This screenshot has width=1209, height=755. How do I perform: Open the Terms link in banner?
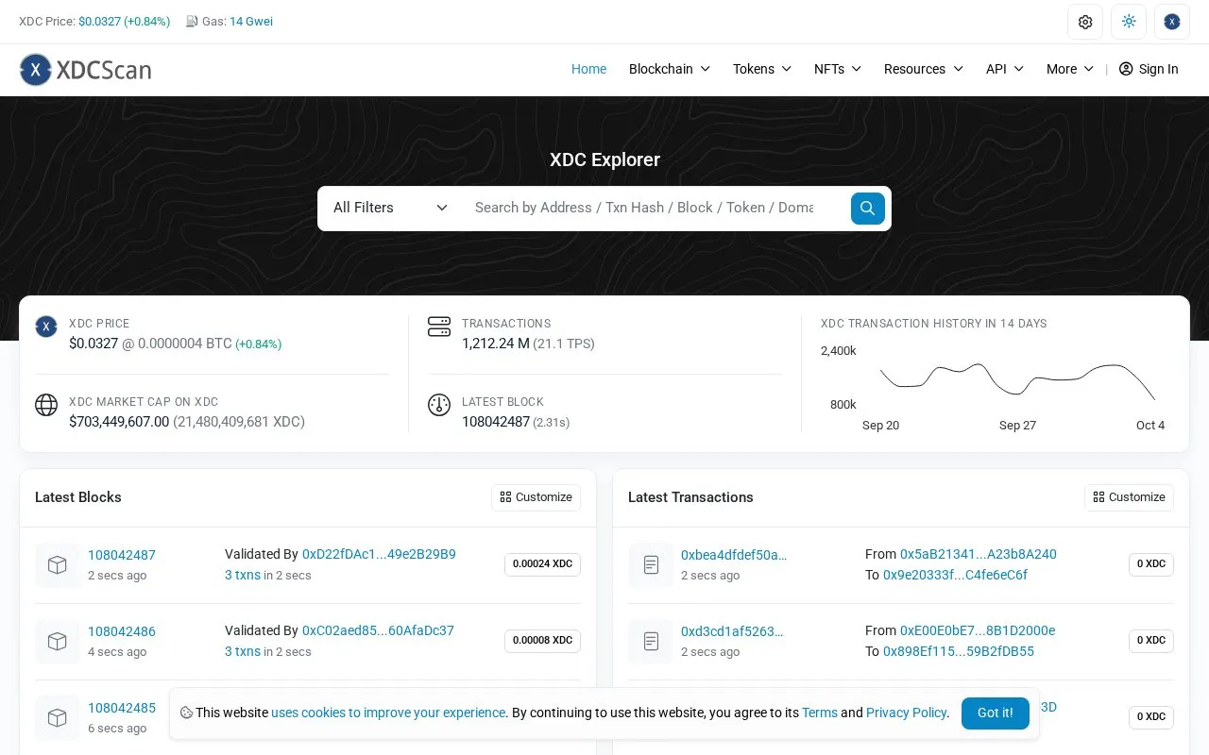click(x=819, y=713)
